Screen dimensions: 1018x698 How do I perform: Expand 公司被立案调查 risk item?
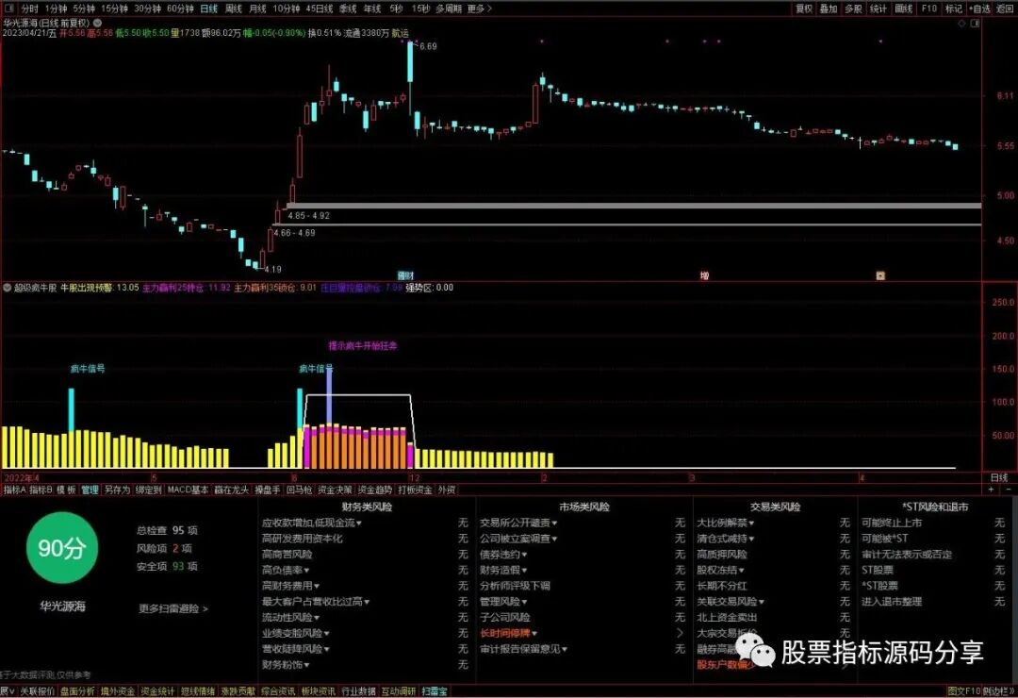[518, 539]
